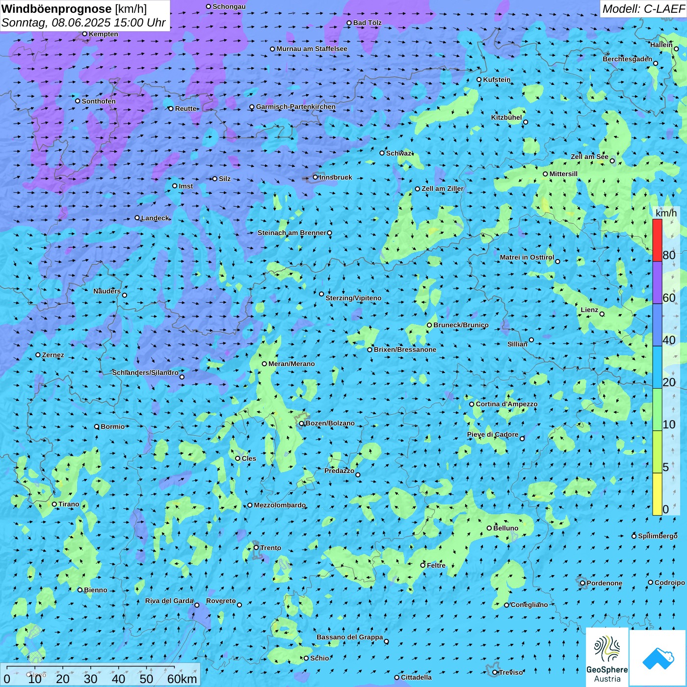Screen dimensions: 687x687
Task: Click the Windböenprognose title text
Action: [x=56, y=9]
